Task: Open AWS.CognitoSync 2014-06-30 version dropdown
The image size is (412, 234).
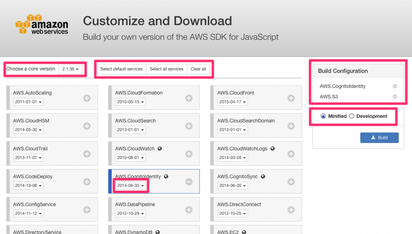Action: click(x=233, y=186)
